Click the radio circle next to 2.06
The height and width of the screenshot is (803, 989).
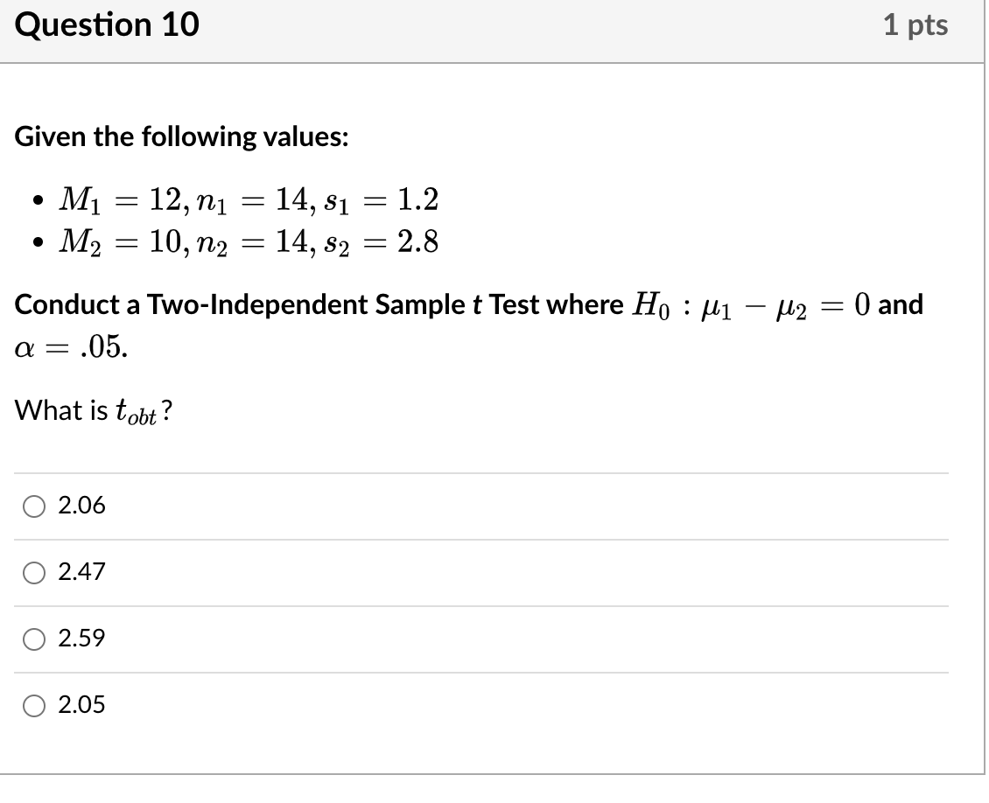pyautogui.click(x=33, y=505)
